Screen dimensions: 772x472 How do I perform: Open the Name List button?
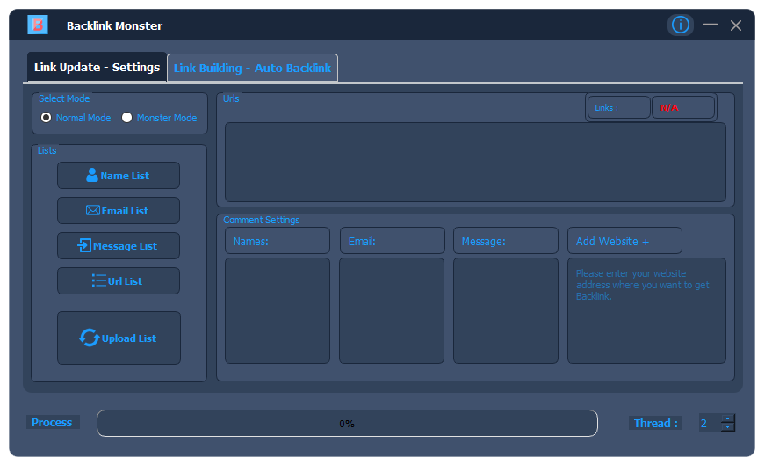pos(119,176)
